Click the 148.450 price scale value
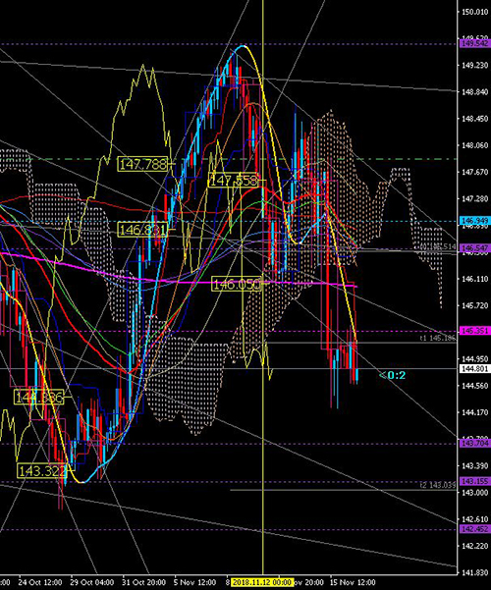Image resolution: width=491 pixels, height=590 pixels. (x=475, y=119)
